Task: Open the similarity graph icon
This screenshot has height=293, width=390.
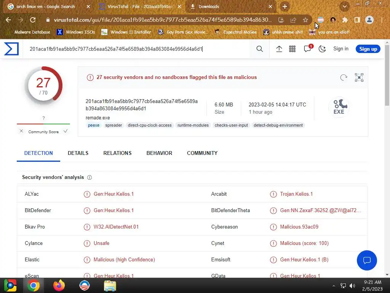Action: point(359,77)
